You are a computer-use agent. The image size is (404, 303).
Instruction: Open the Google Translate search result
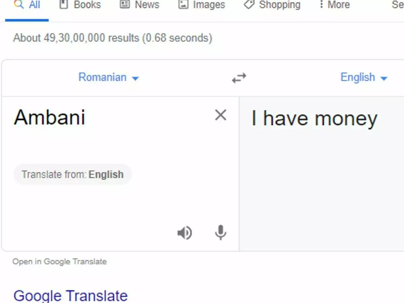(x=70, y=296)
